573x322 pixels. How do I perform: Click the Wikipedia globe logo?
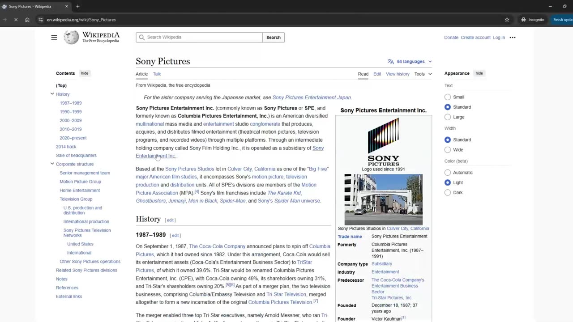pyautogui.click(x=71, y=38)
